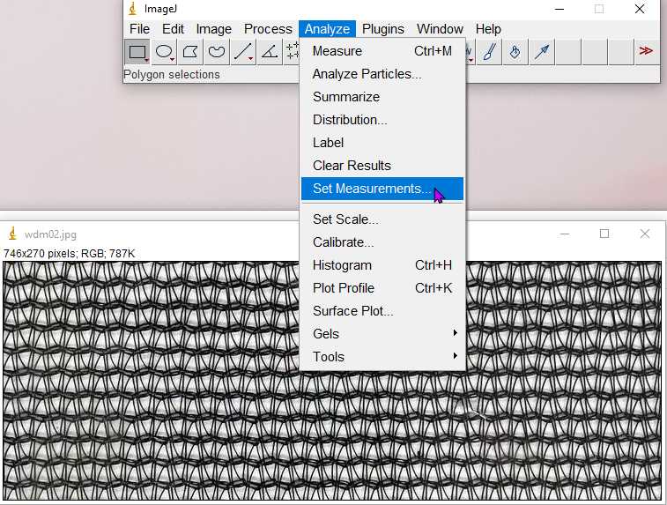Click the ImageJ microscope title icon

click(x=133, y=9)
